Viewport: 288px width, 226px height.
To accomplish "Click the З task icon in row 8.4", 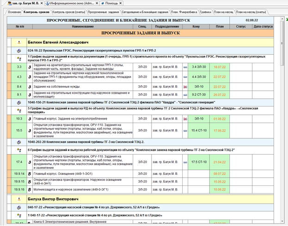I will click(x=30, y=87).
